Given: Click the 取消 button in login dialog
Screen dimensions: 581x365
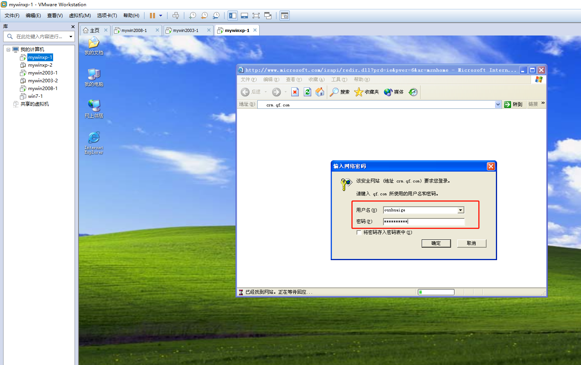Looking at the screenshot, I should 471,243.
